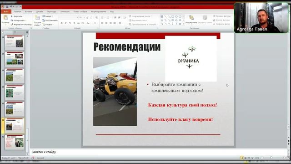
Task: Select the rectangle shape in shapes gallery
Action: pyautogui.click(x=173, y=16)
